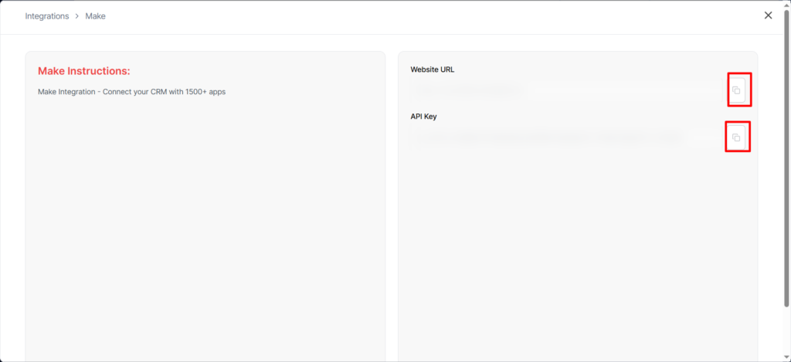Click the Make Integration description text
The image size is (791, 362).
[131, 92]
